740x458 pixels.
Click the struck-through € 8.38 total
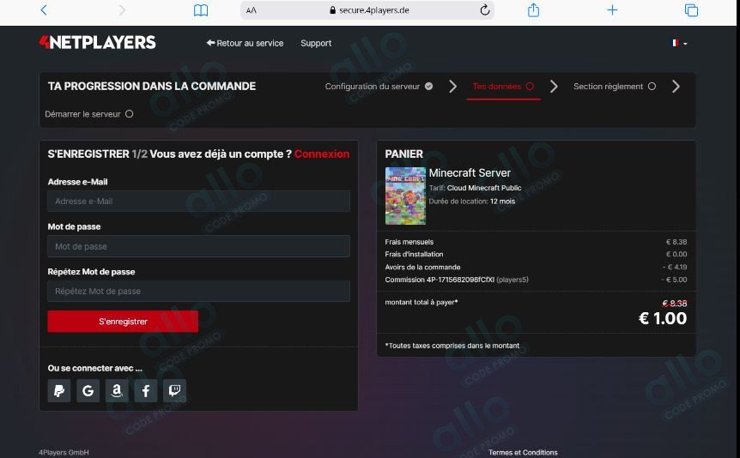pos(675,304)
